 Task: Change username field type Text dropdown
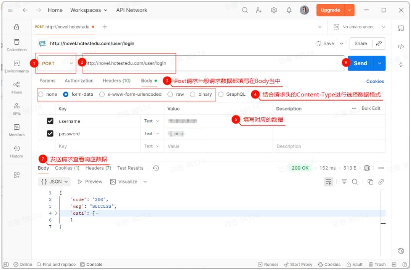point(152,121)
